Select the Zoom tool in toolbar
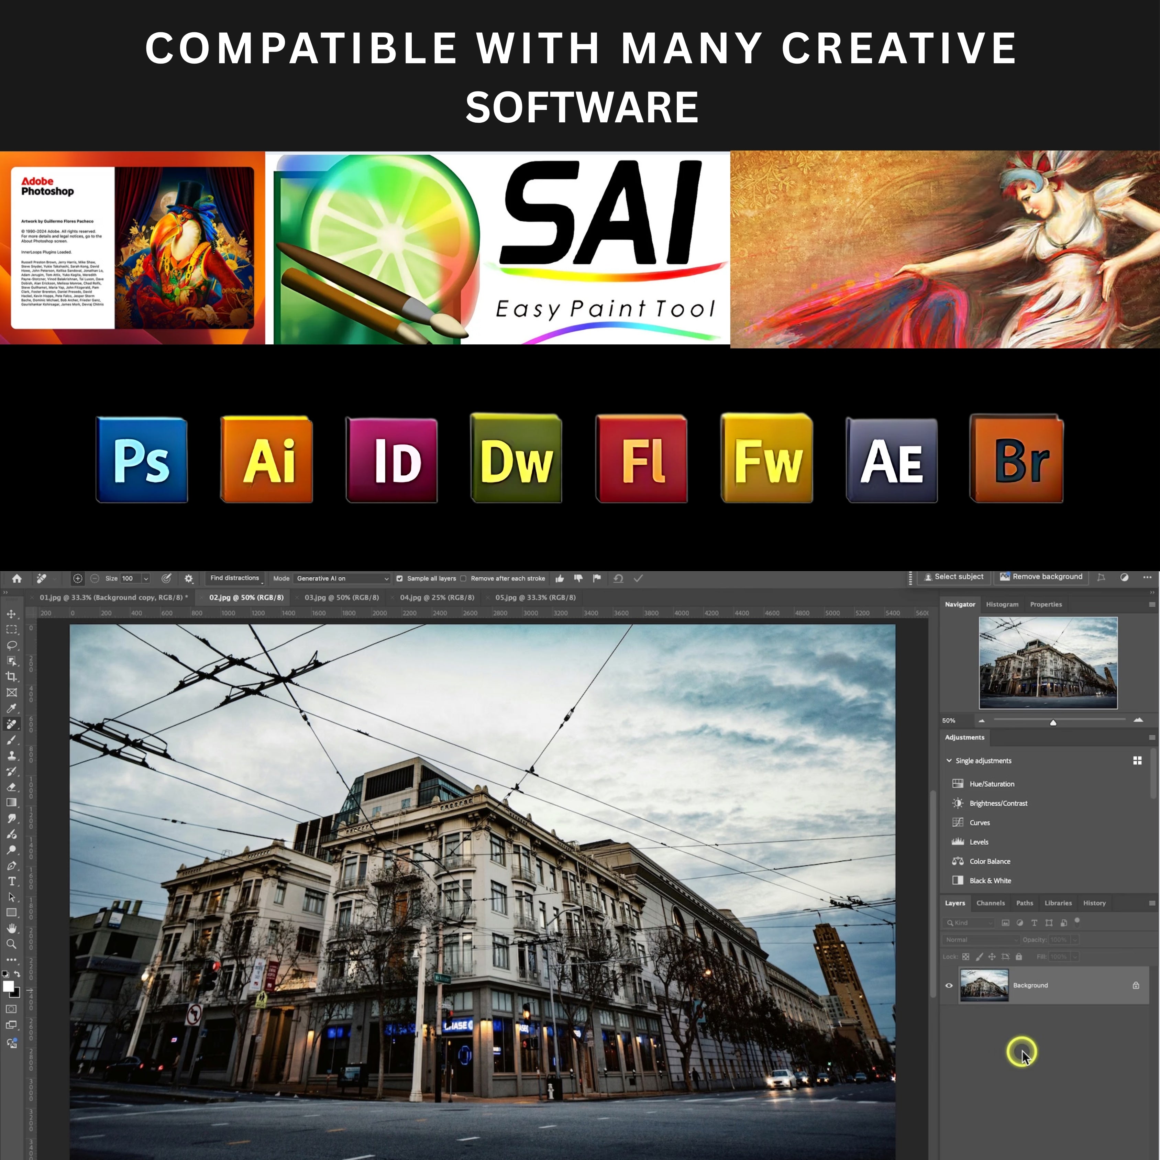 (11, 944)
